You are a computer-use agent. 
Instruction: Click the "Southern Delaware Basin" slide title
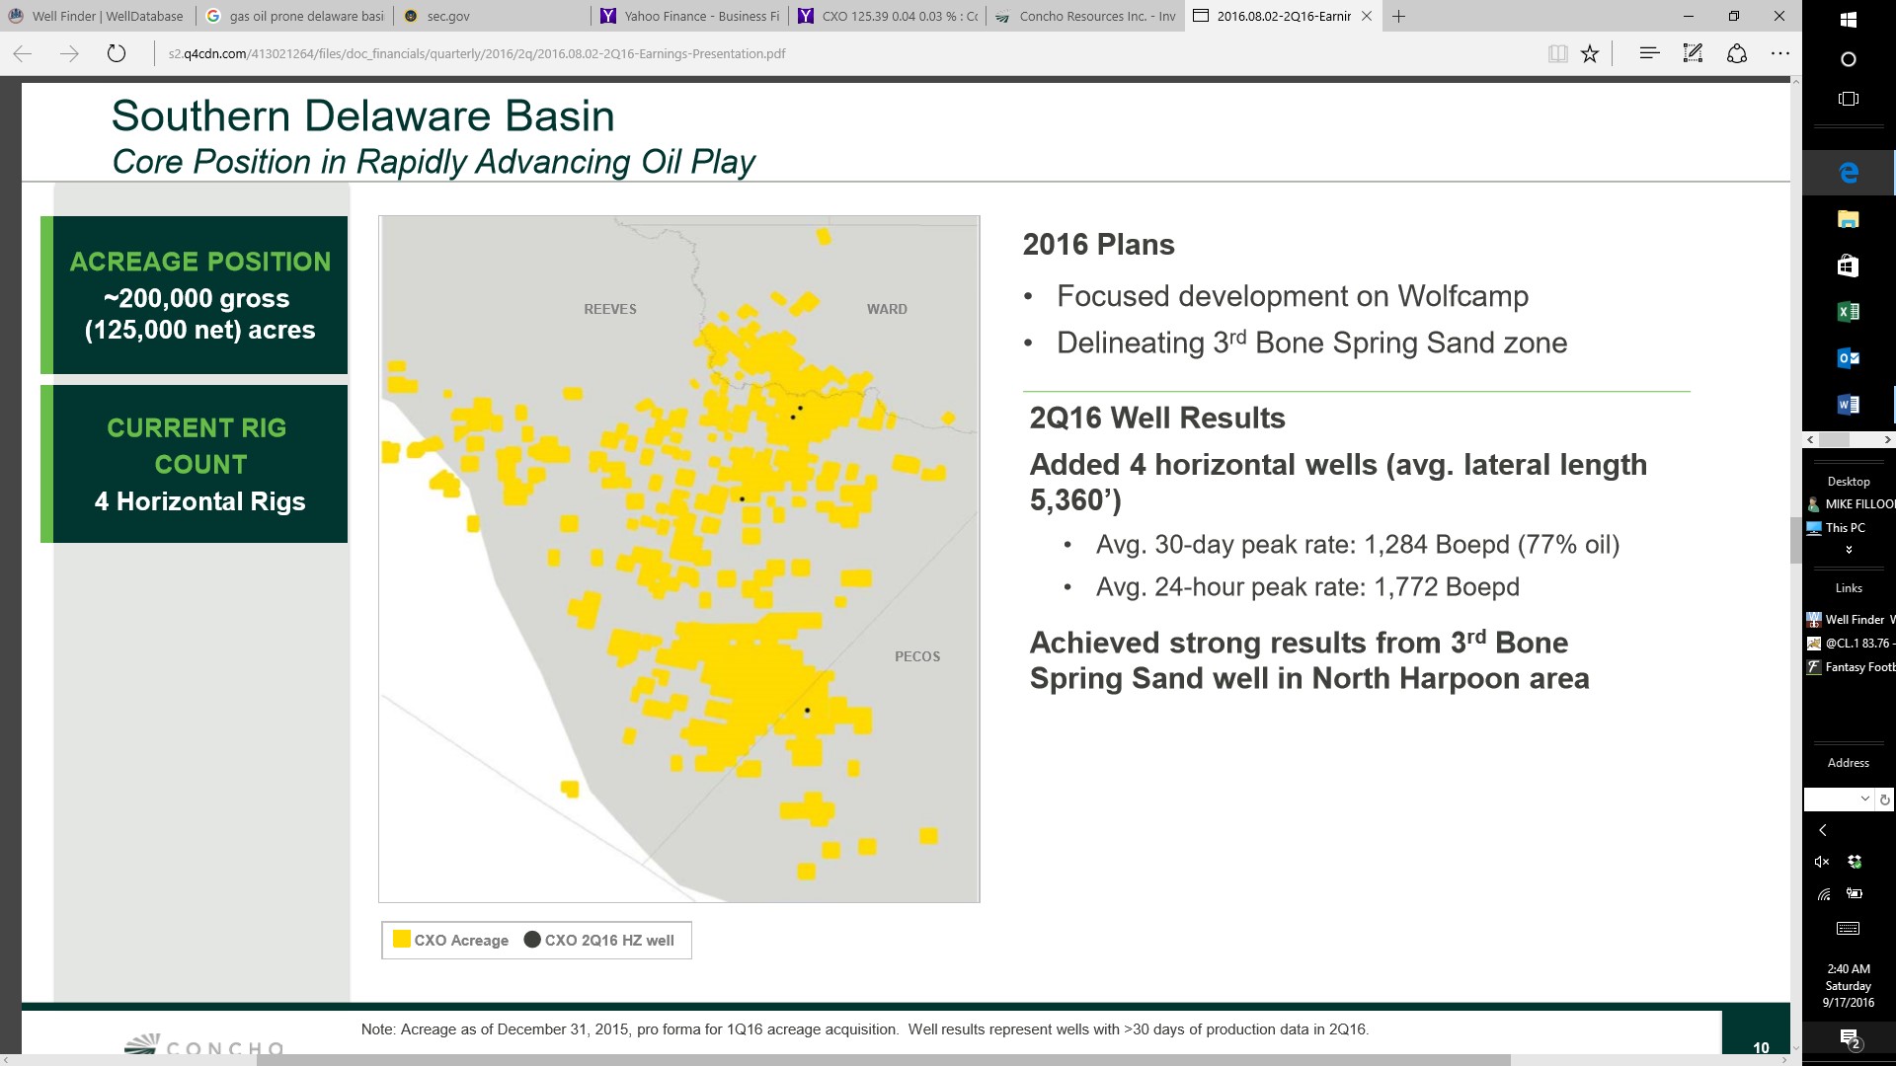pyautogui.click(x=362, y=115)
